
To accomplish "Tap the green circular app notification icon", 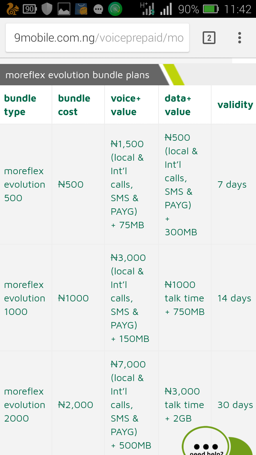I will 115,9.
